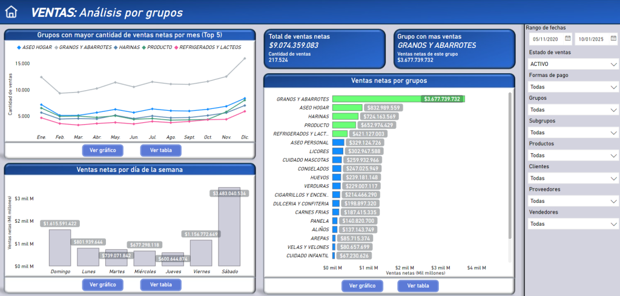The height and width of the screenshot is (296, 620).
Task: Open the Vendedores filter dropdown
Action: tap(612, 224)
